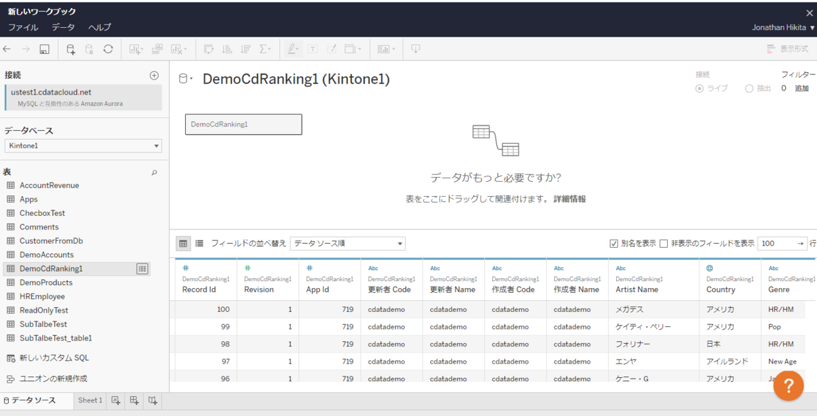This screenshot has width=817, height=416.
Task: Select the 抽出 radio button
Action: (x=750, y=88)
